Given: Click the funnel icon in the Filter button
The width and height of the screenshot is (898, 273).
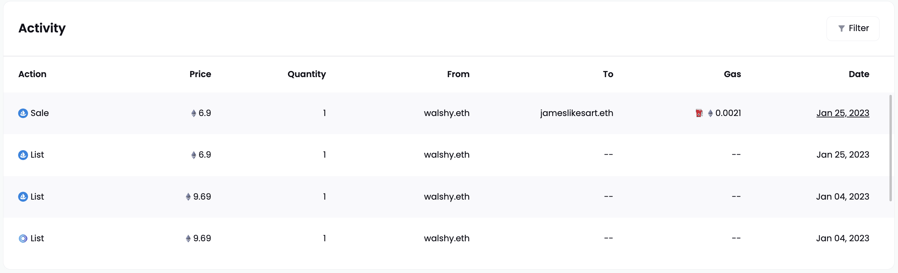Looking at the screenshot, I should click(x=841, y=29).
